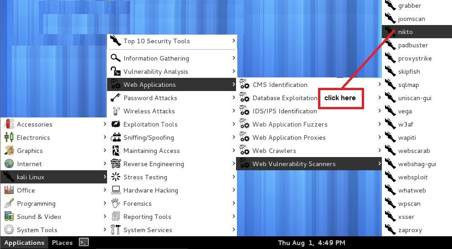
Task: Launch xsser from the scanner list
Action: tap(417, 217)
